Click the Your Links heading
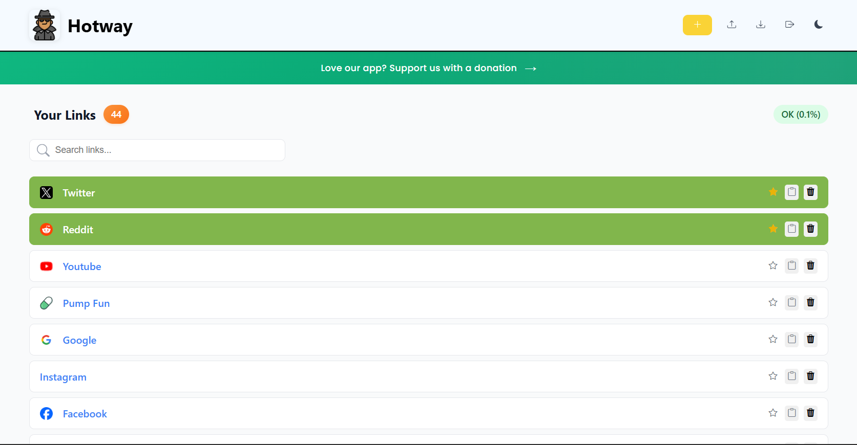 point(65,115)
